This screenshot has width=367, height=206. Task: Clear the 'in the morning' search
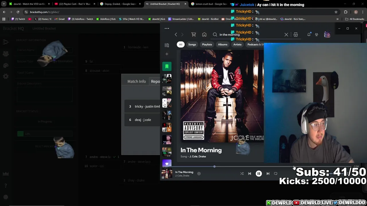coord(286,35)
